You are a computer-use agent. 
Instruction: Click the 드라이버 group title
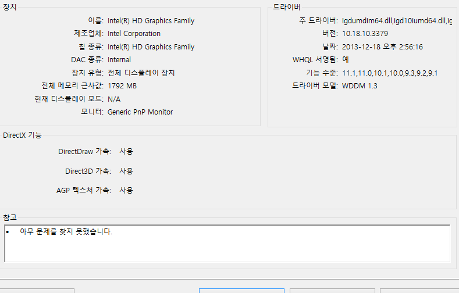coord(287,7)
